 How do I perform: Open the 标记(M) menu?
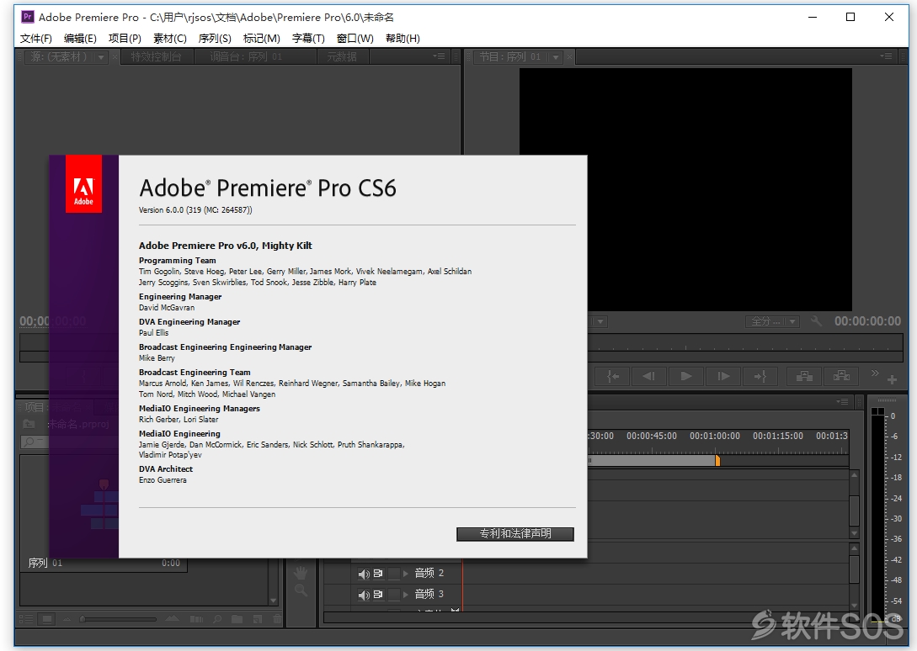(261, 39)
